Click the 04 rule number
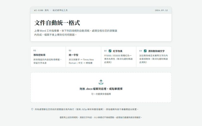 coord(140,51)
